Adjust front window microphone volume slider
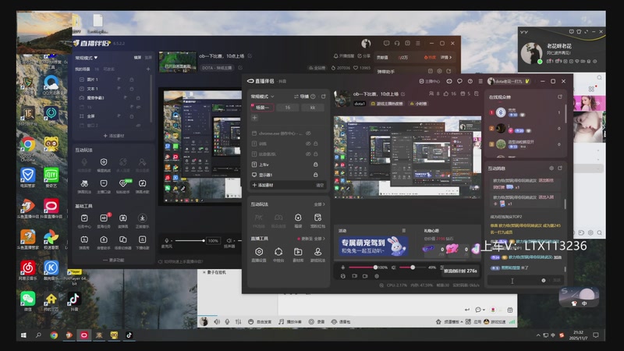Image resolution: width=624 pixels, height=351 pixels. 362,268
